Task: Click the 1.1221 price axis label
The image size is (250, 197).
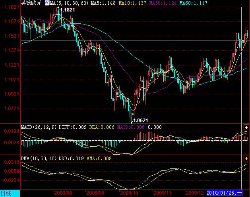Action: pyautogui.click(x=12, y=65)
